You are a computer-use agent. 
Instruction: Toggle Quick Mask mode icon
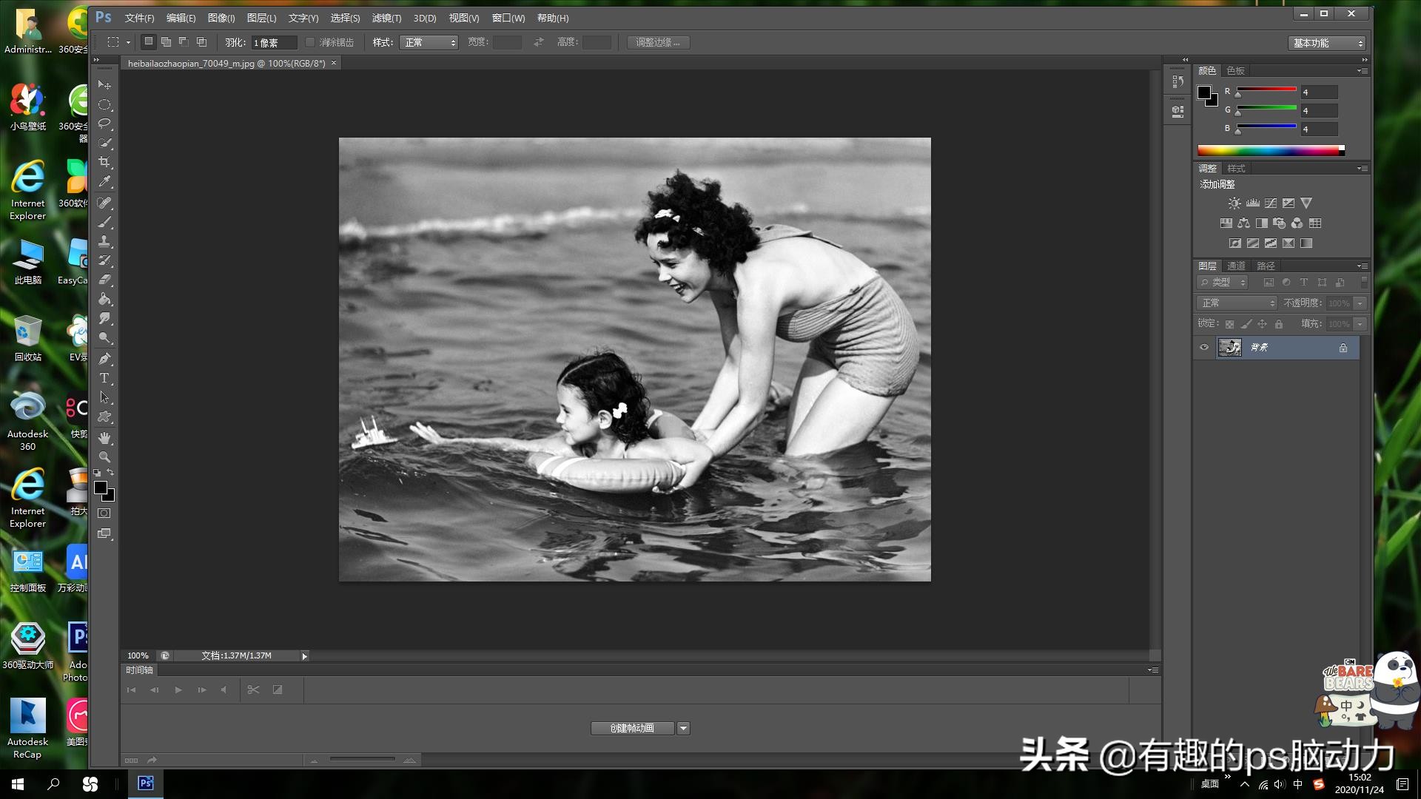(104, 513)
